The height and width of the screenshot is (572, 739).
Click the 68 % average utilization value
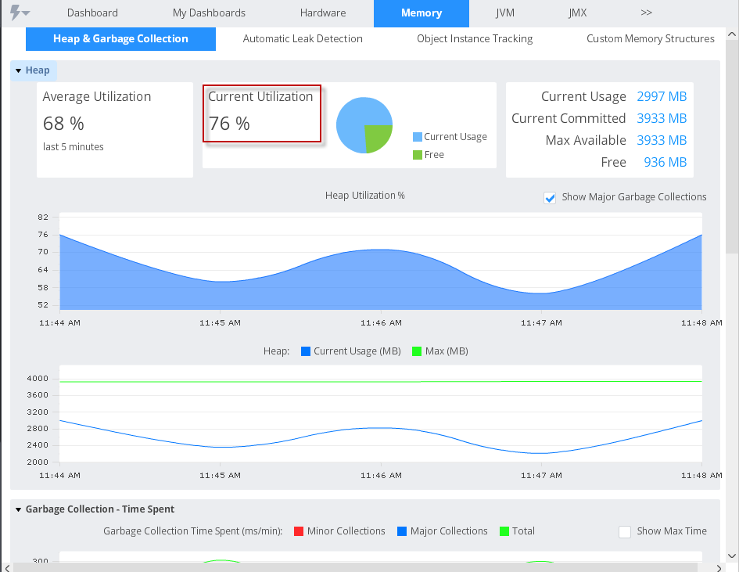pyautogui.click(x=63, y=124)
